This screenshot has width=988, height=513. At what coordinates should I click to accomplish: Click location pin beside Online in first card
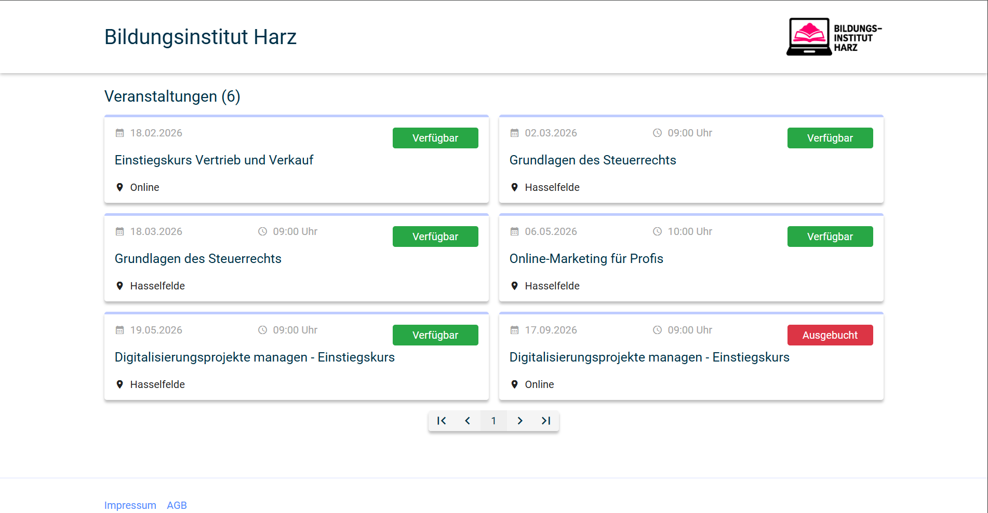pyautogui.click(x=119, y=187)
